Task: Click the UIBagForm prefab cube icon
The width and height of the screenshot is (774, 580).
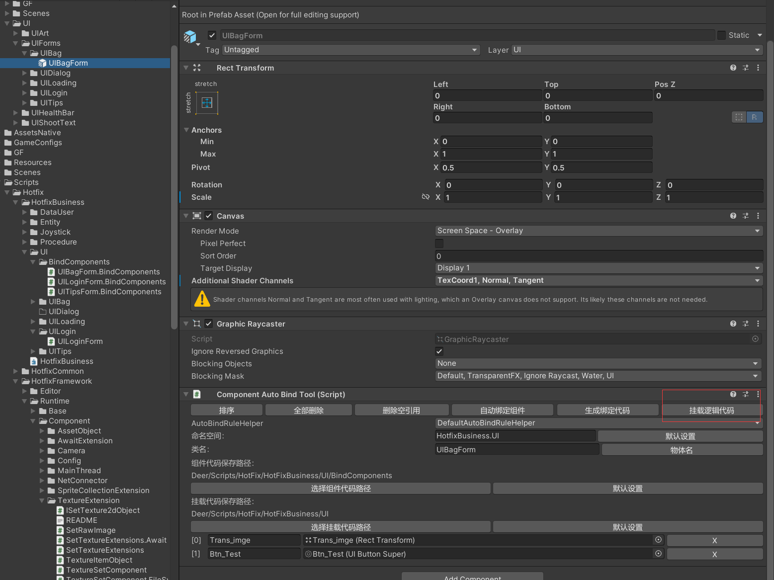Action: point(190,36)
